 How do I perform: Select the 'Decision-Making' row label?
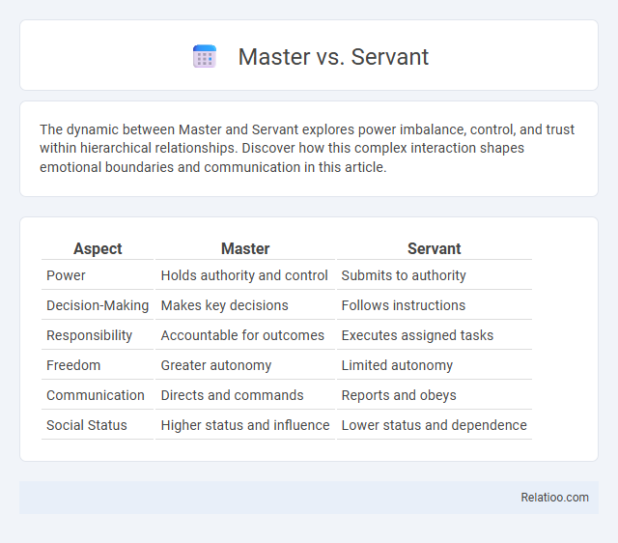pos(98,305)
